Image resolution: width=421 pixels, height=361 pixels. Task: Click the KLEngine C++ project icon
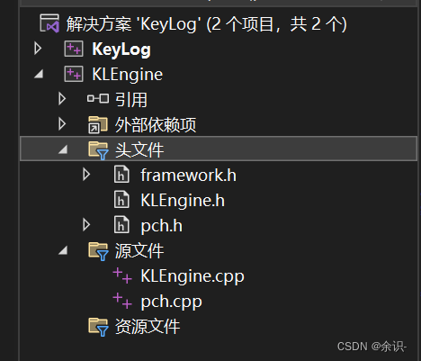click(74, 74)
